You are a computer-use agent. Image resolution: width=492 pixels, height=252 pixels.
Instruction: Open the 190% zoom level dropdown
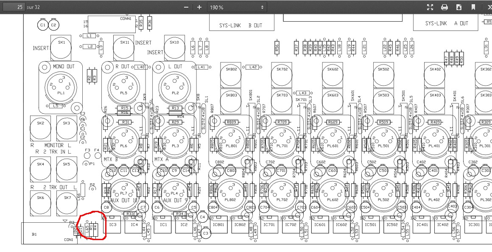tap(236, 7)
